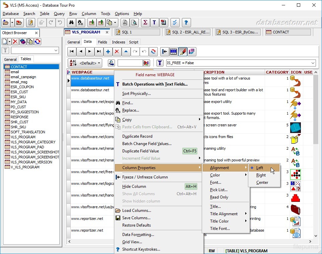Switch to the Indexes tab
Viewport: 322px width, 254px height.
click(119, 42)
